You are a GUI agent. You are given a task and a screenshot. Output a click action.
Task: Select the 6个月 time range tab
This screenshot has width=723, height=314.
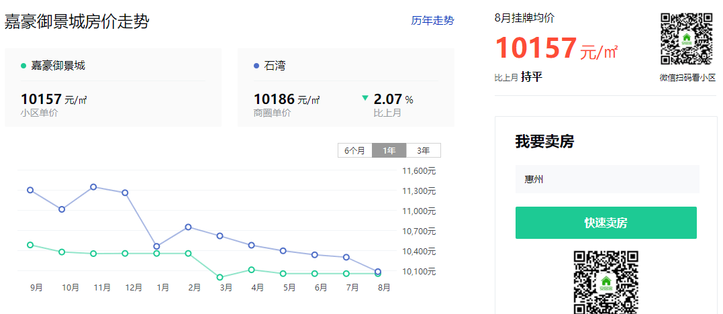pyautogui.click(x=354, y=151)
